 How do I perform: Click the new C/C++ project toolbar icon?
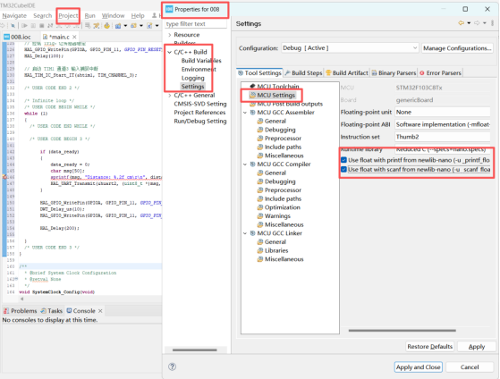118,26
